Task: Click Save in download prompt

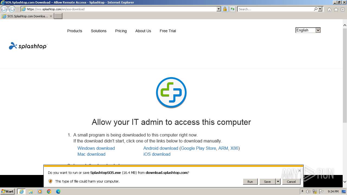Action: click(x=267, y=181)
